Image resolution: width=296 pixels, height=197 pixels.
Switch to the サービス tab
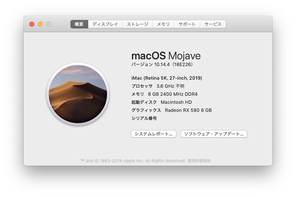[213, 24]
